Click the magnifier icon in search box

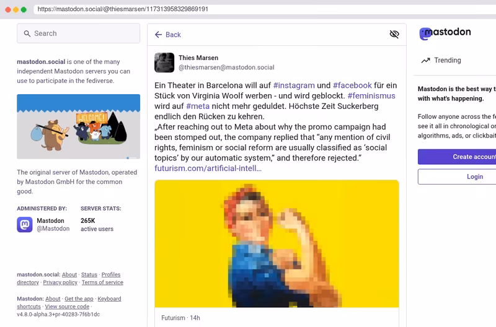(x=27, y=33)
